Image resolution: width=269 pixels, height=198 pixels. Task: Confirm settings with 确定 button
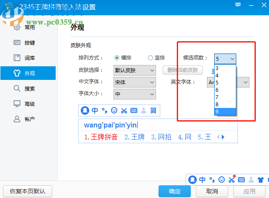point(175,191)
